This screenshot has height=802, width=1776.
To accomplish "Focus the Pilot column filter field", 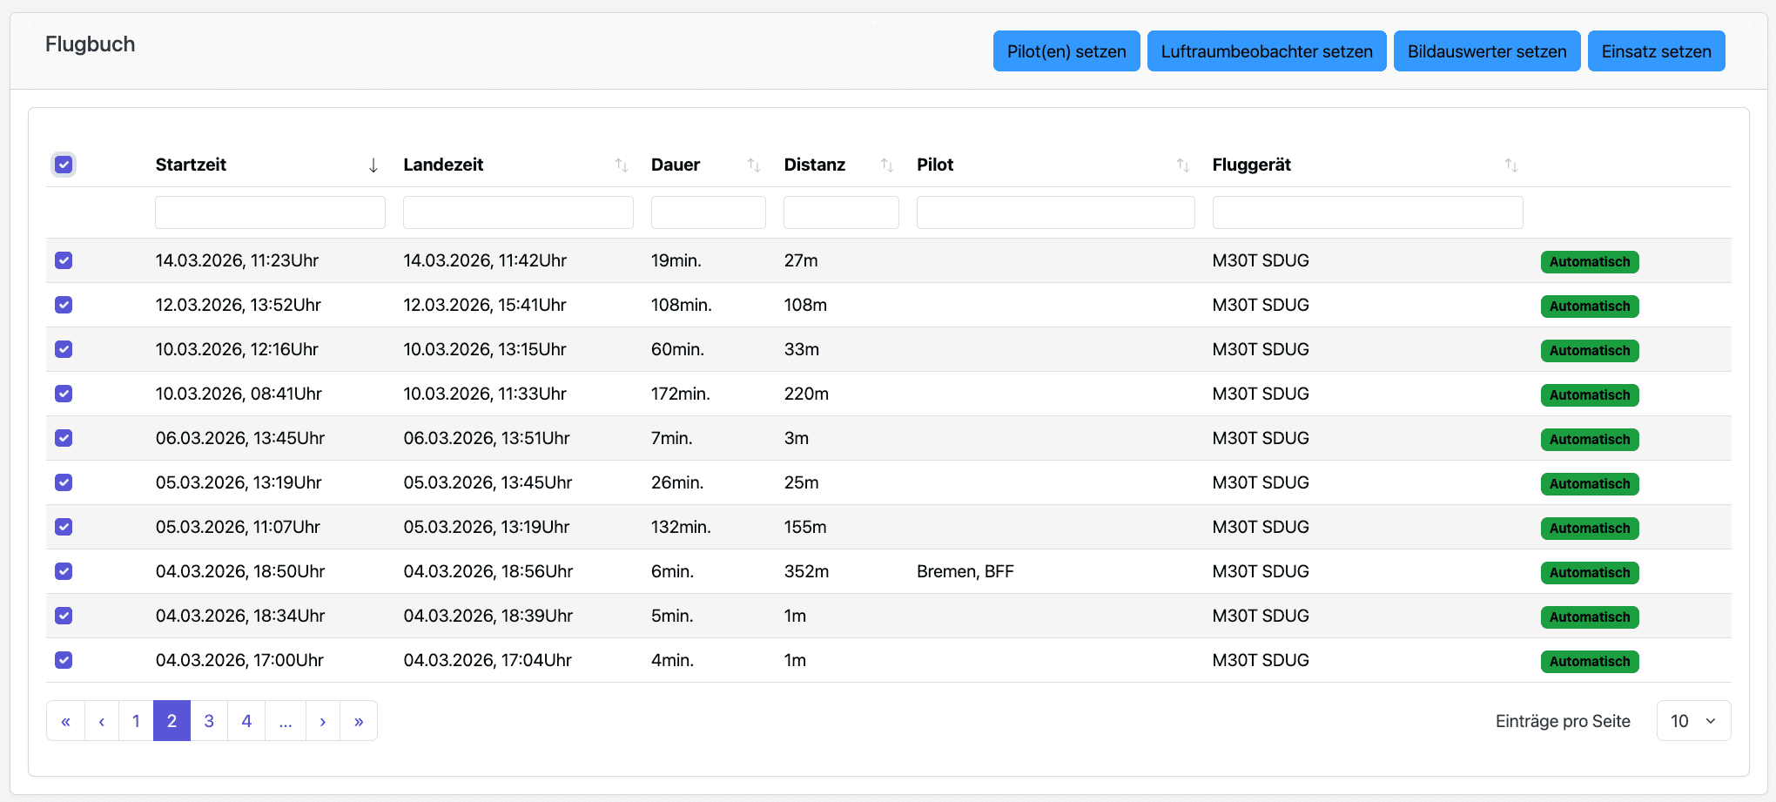I will [1055, 212].
